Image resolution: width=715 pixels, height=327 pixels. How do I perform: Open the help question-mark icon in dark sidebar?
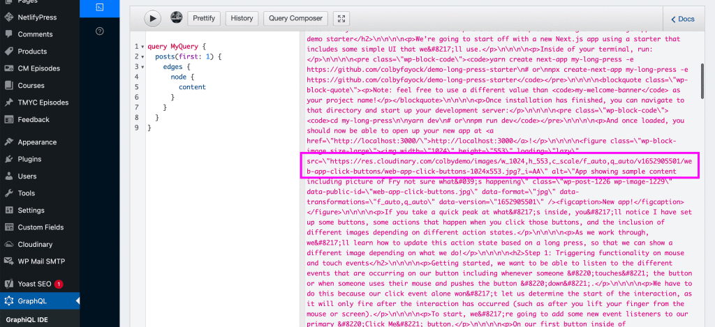pos(100,31)
